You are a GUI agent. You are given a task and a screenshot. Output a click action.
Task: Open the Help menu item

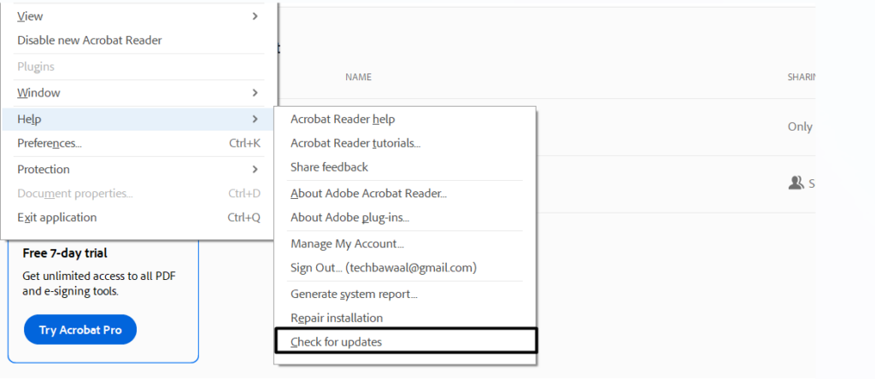[30, 119]
